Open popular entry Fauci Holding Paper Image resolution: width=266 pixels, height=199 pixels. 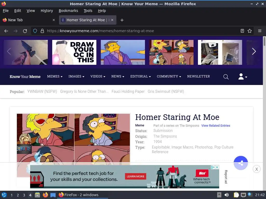128,91
